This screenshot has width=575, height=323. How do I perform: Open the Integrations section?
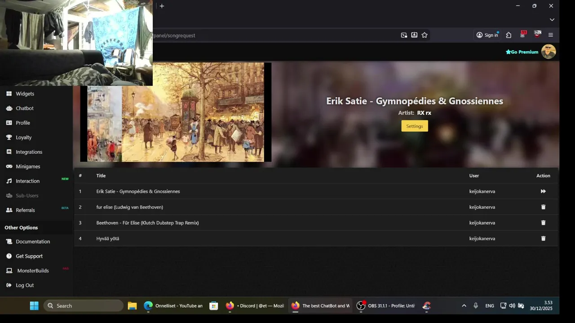[29, 152]
